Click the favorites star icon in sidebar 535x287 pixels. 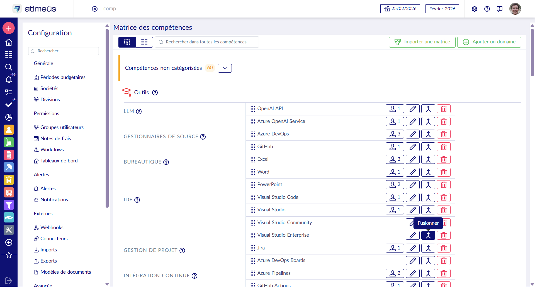pos(9,255)
